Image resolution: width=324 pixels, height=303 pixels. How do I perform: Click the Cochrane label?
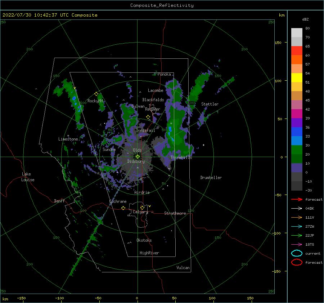[x=118, y=201]
